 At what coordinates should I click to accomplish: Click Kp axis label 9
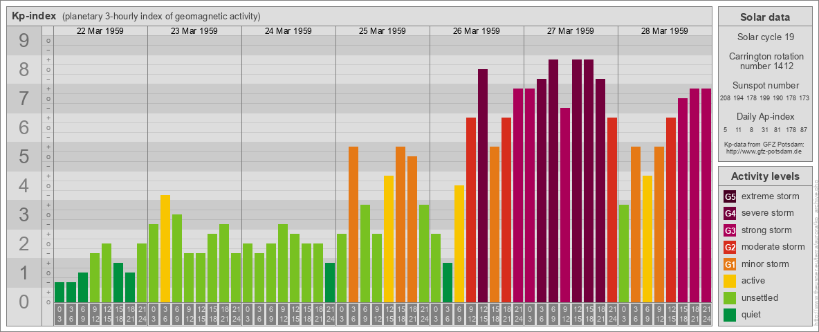(24, 41)
